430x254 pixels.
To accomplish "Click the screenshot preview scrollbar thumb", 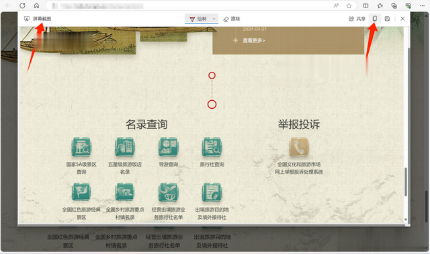I will pos(406,181).
